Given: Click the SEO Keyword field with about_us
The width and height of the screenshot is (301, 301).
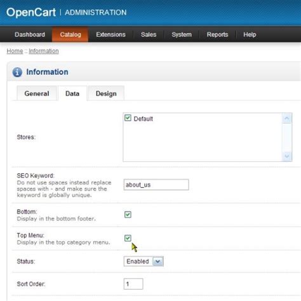Looking at the screenshot, I should (x=156, y=185).
